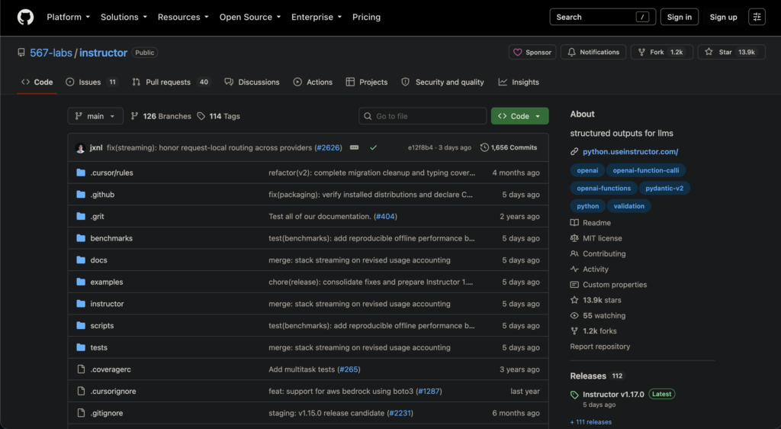Switch to Security and quality tab

coord(443,82)
